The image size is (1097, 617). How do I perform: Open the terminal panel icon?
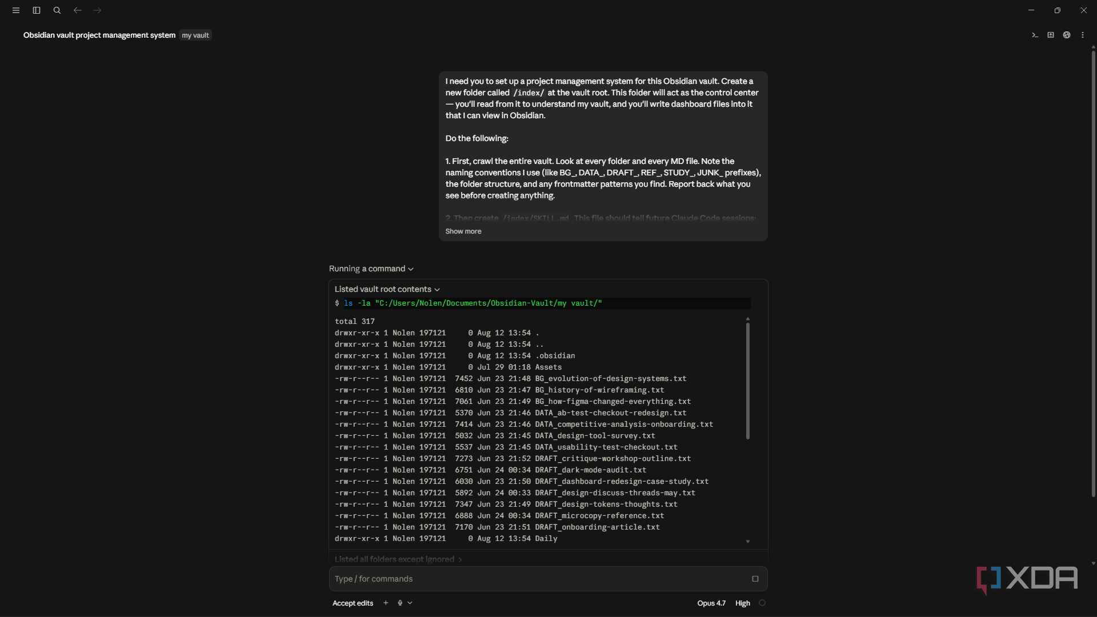tap(1035, 35)
